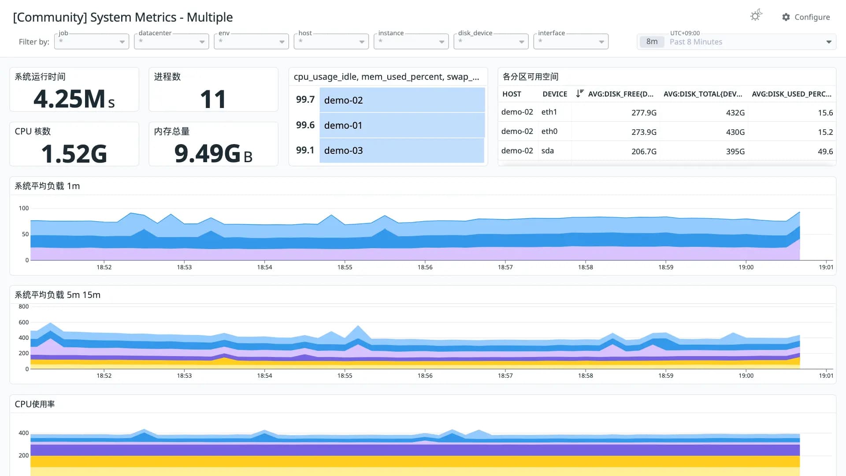Click the 49.6 disk used percent value
This screenshot has width=846, height=476.
point(825,151)
